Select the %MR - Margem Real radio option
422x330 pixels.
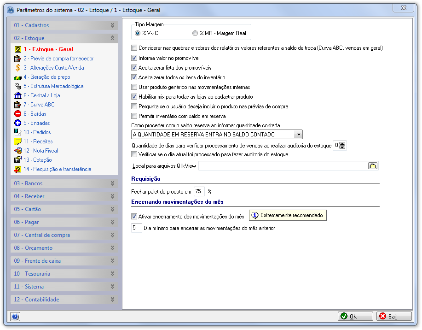tap(195, 33)
